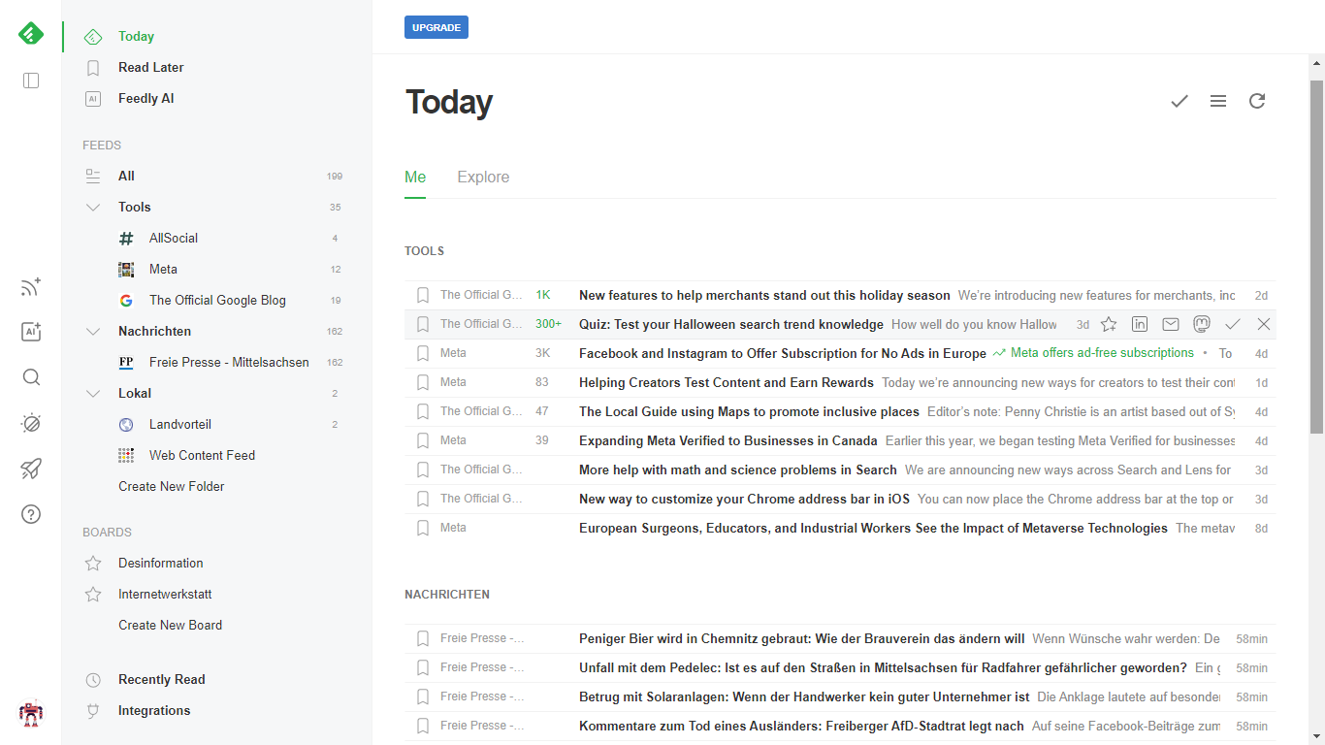The width and height of the screenshot is (1325, 745).
Task: Bookmark 'New features to help merchants' article
Action: 423,295
